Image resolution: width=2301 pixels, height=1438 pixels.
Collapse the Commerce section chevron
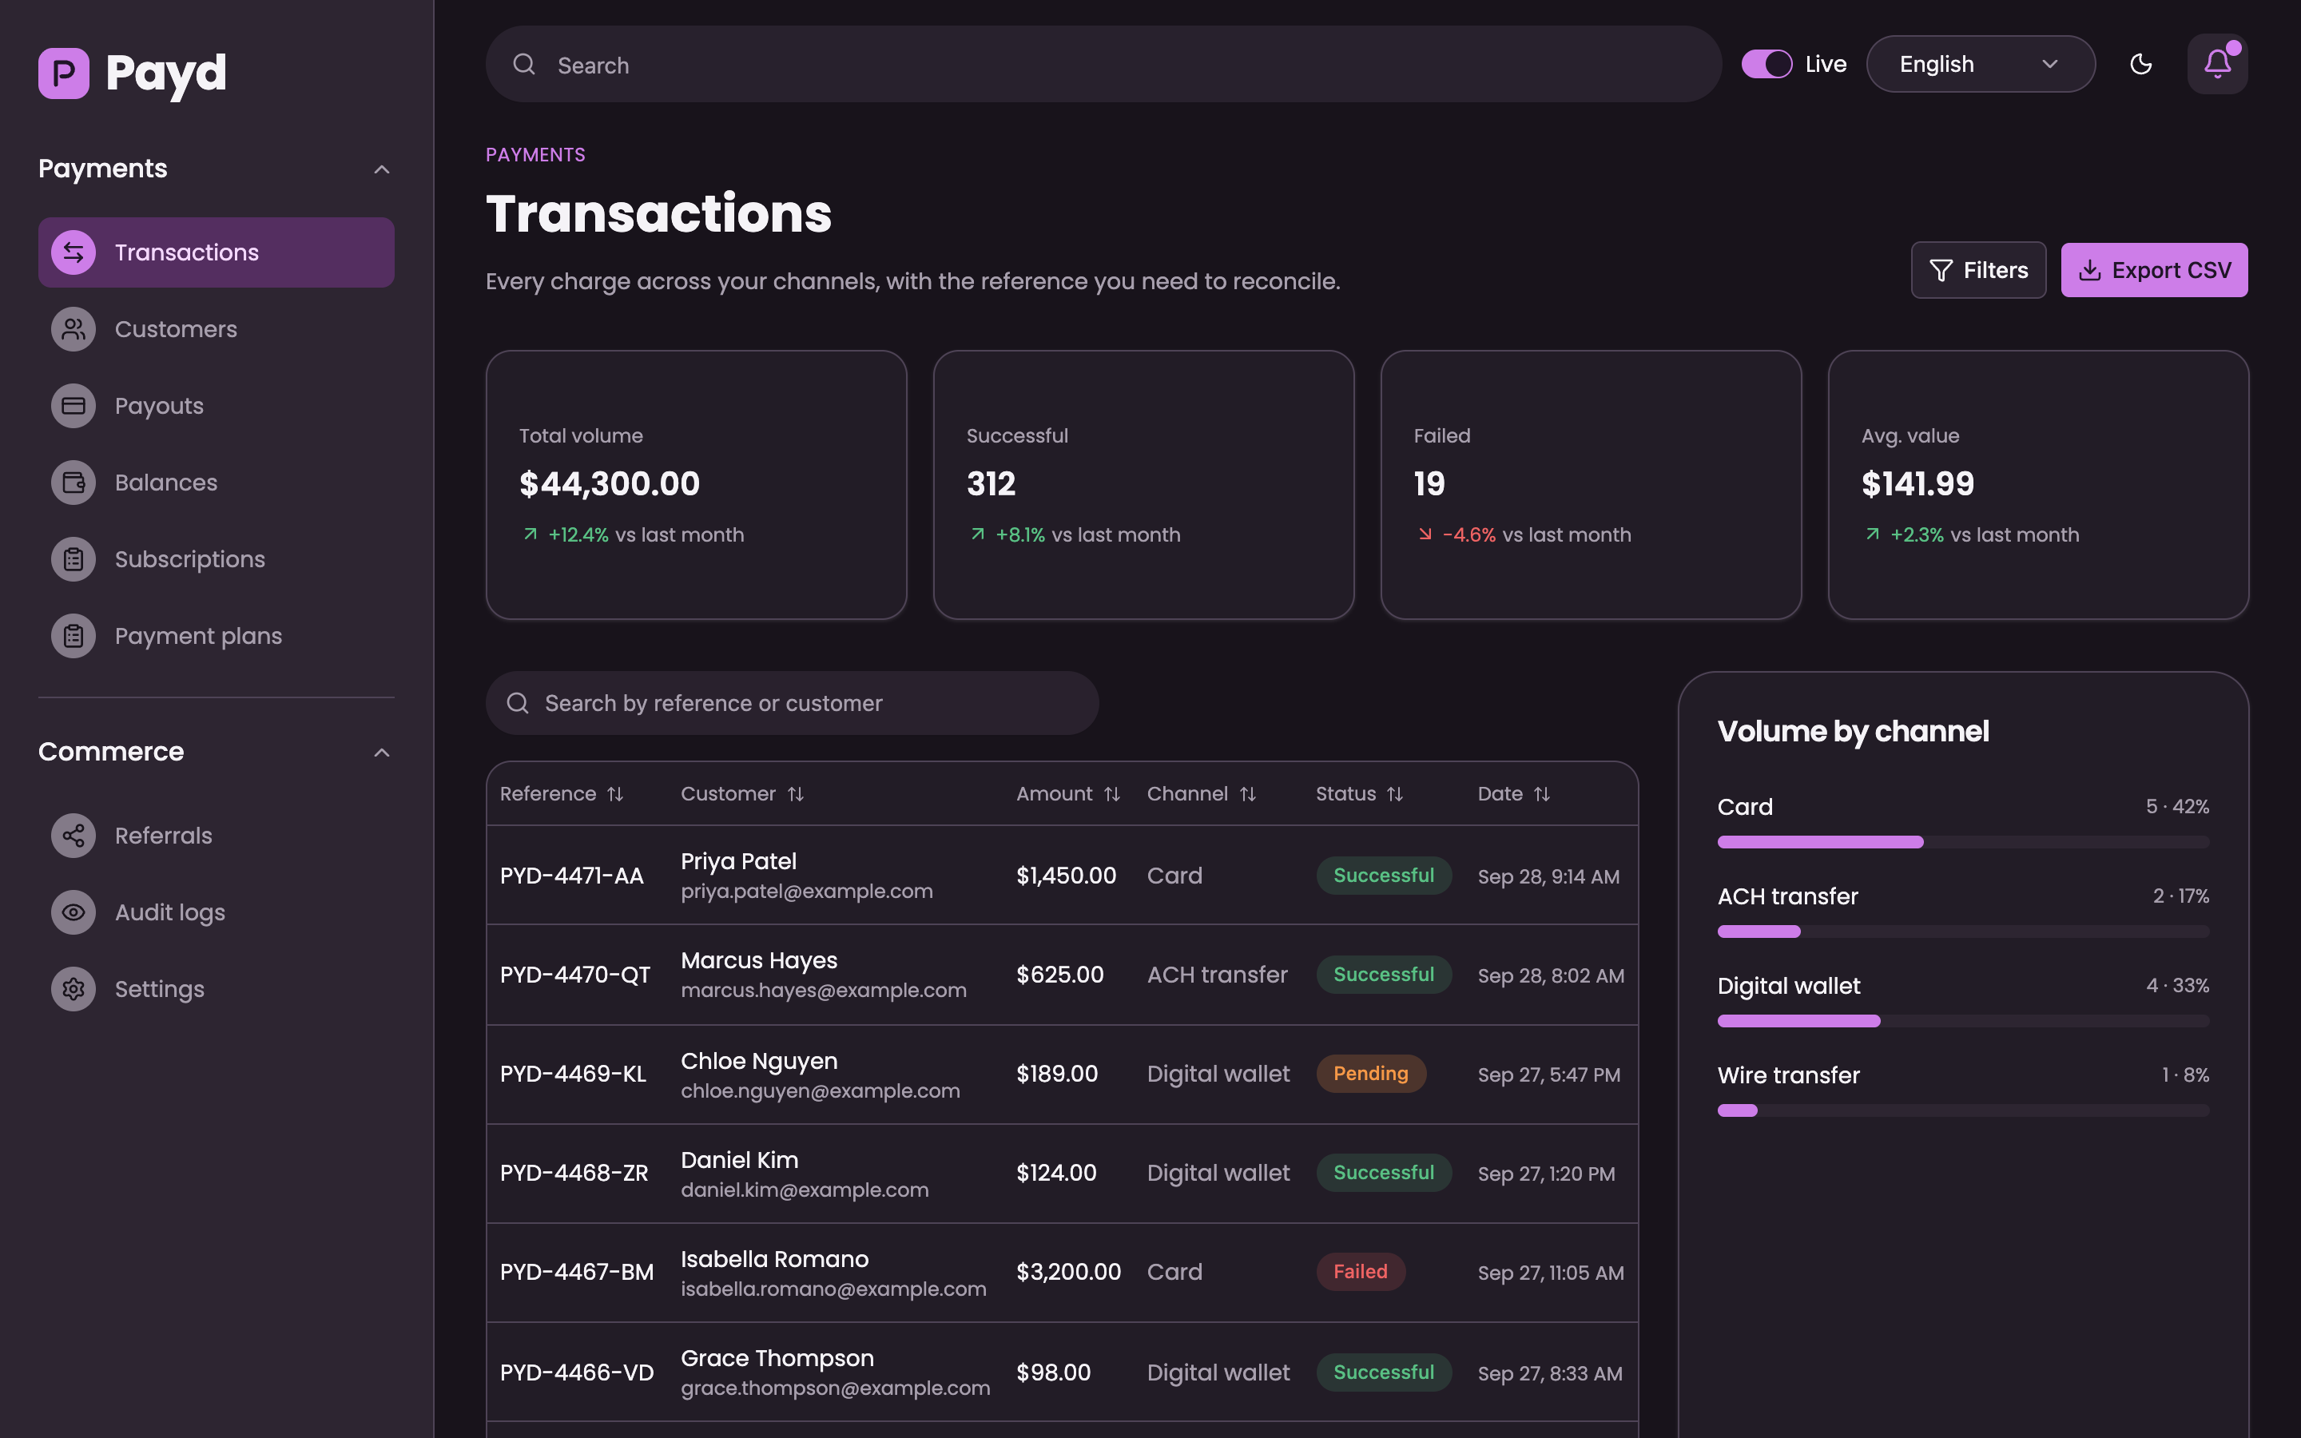tap(382, 753)
